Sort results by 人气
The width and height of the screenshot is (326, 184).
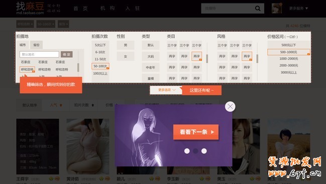[56, 105]
